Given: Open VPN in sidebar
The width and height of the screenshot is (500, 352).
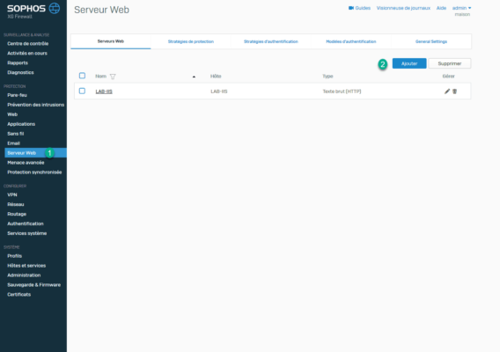Looking at the screenshot, I should (x=12, y=194).
